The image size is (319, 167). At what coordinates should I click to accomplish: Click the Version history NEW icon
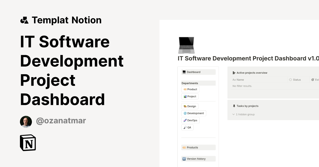pyautogui.click(x=184, y=159)
